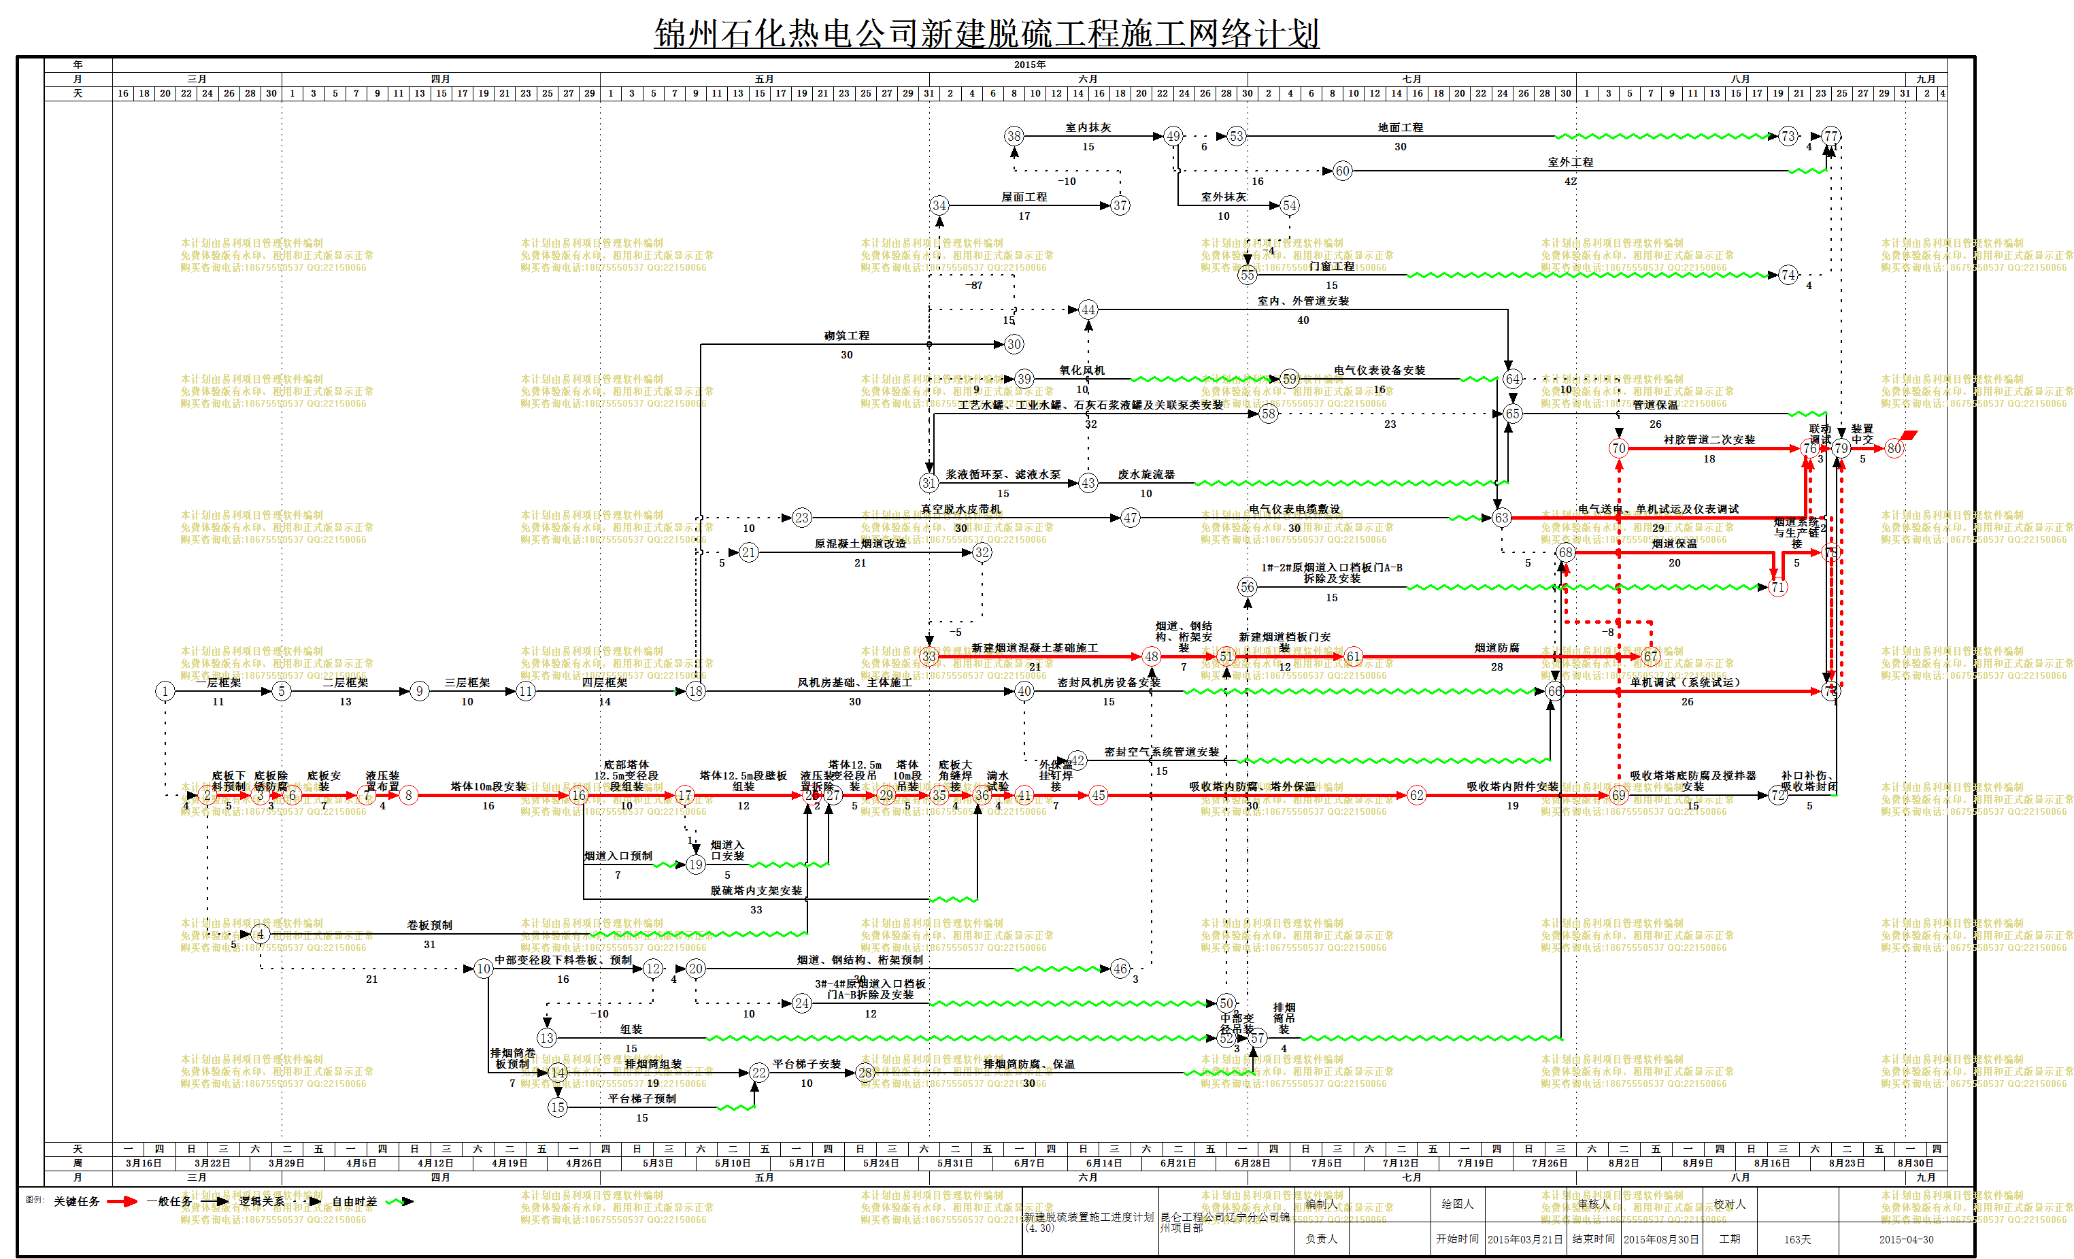Select the 脱硫塔内支架安装 label
The height and width of the screenshot is (1259, 2074).
(x=756, y=890)
